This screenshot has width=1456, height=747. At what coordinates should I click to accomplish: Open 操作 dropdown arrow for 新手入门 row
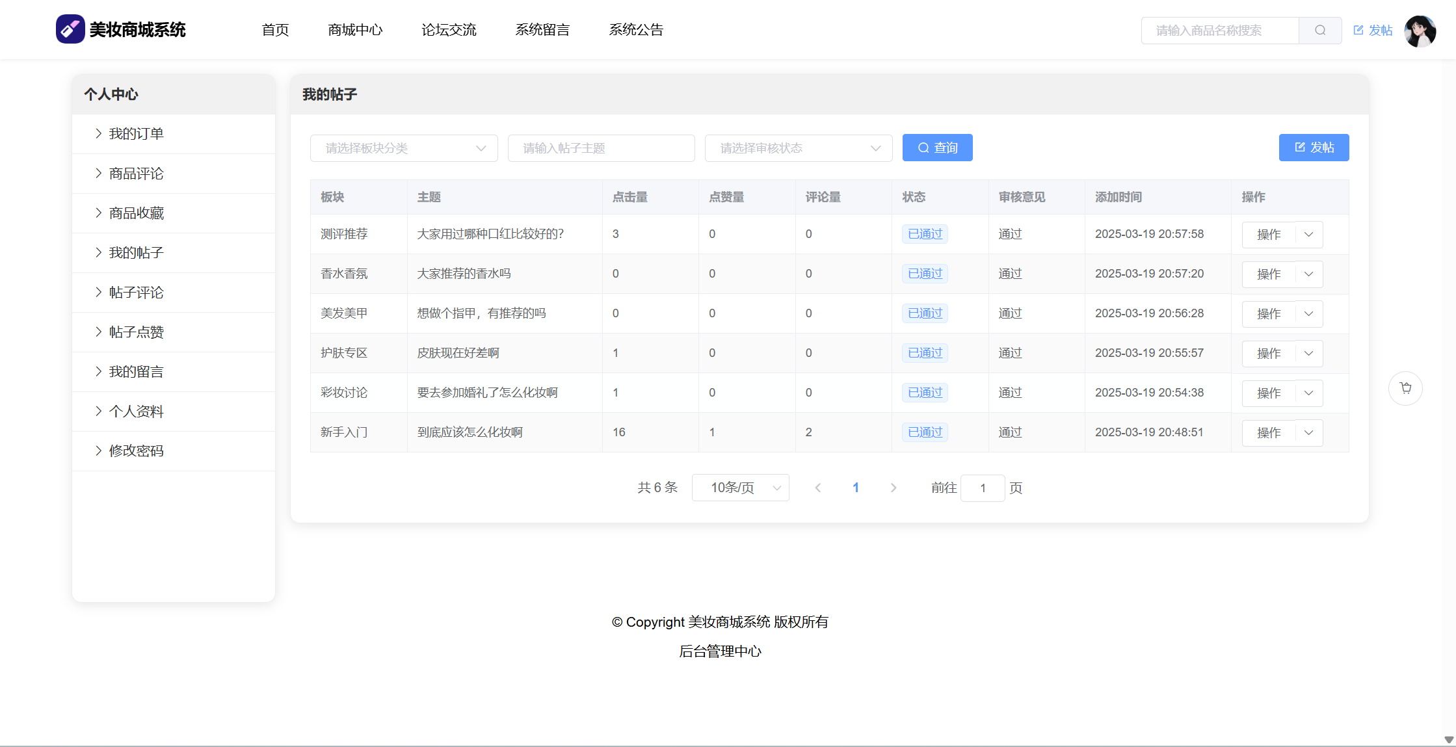(1308, 433)
